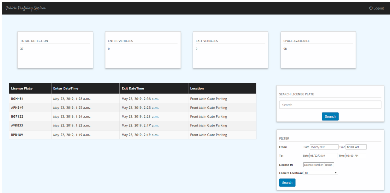Viewport: 390px width, 193px height.
Task: Click the Total Detection card value 37
Action: pos(22,49)
